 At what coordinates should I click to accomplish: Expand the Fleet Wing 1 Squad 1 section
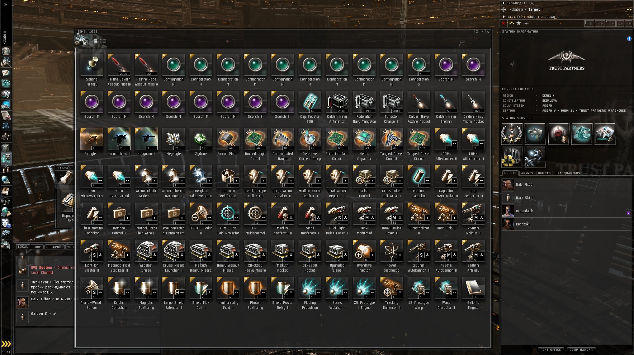pos(531,17)
